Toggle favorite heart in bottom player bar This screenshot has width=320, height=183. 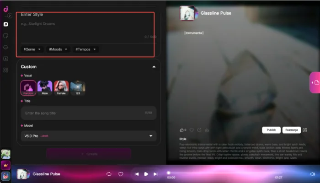tap(121, 174)
